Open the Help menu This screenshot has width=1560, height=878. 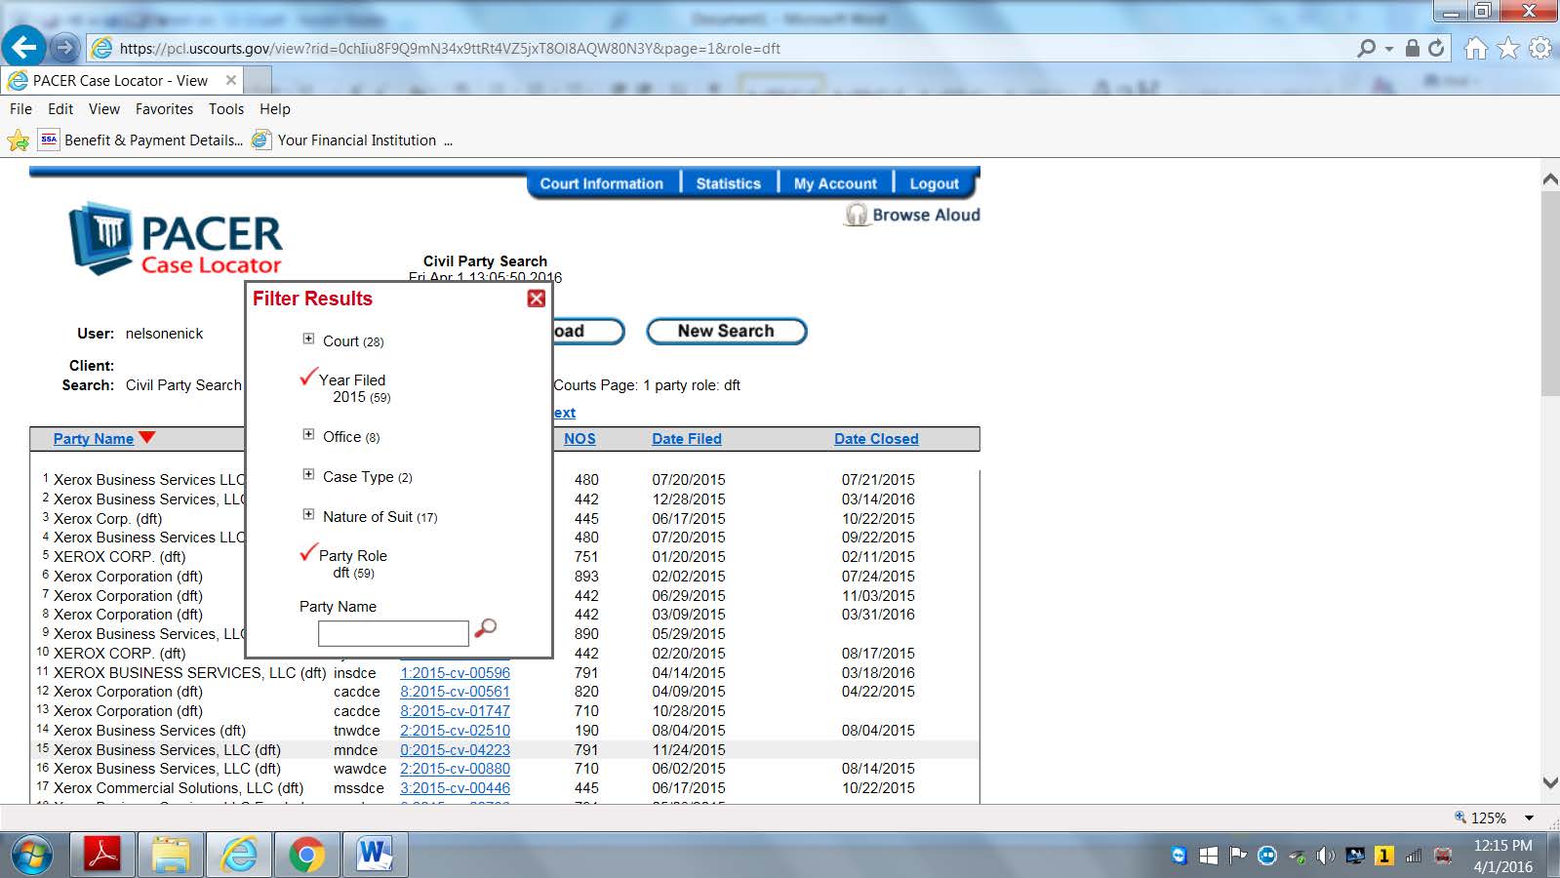pos(275,109)
